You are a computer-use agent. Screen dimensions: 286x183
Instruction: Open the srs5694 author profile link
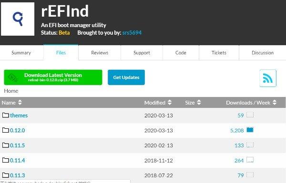132,33
